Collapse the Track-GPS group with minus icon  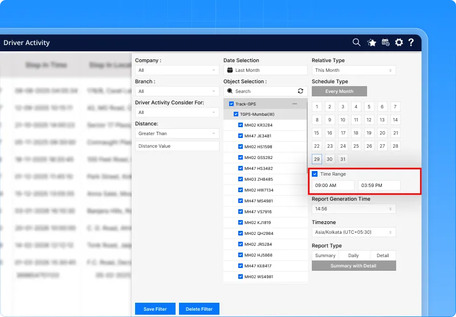(x=295, y=104)
